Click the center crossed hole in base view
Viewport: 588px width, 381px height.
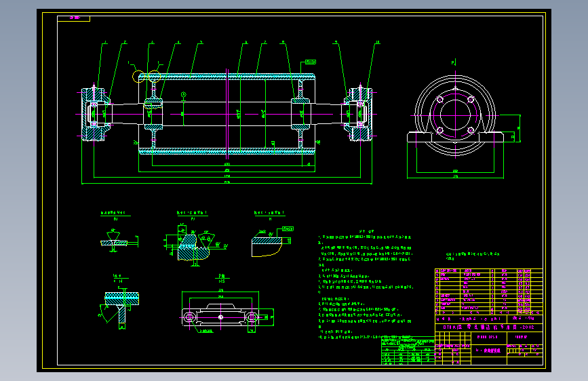pyautogui.click(x=221, y=317)
